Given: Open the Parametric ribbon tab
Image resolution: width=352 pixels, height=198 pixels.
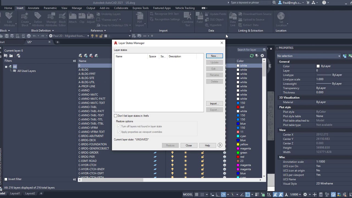Looking at the screenshot, I should [x=50, y=8].
